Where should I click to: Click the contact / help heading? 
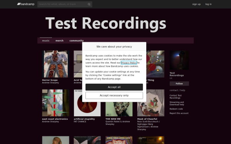point(177,90)
